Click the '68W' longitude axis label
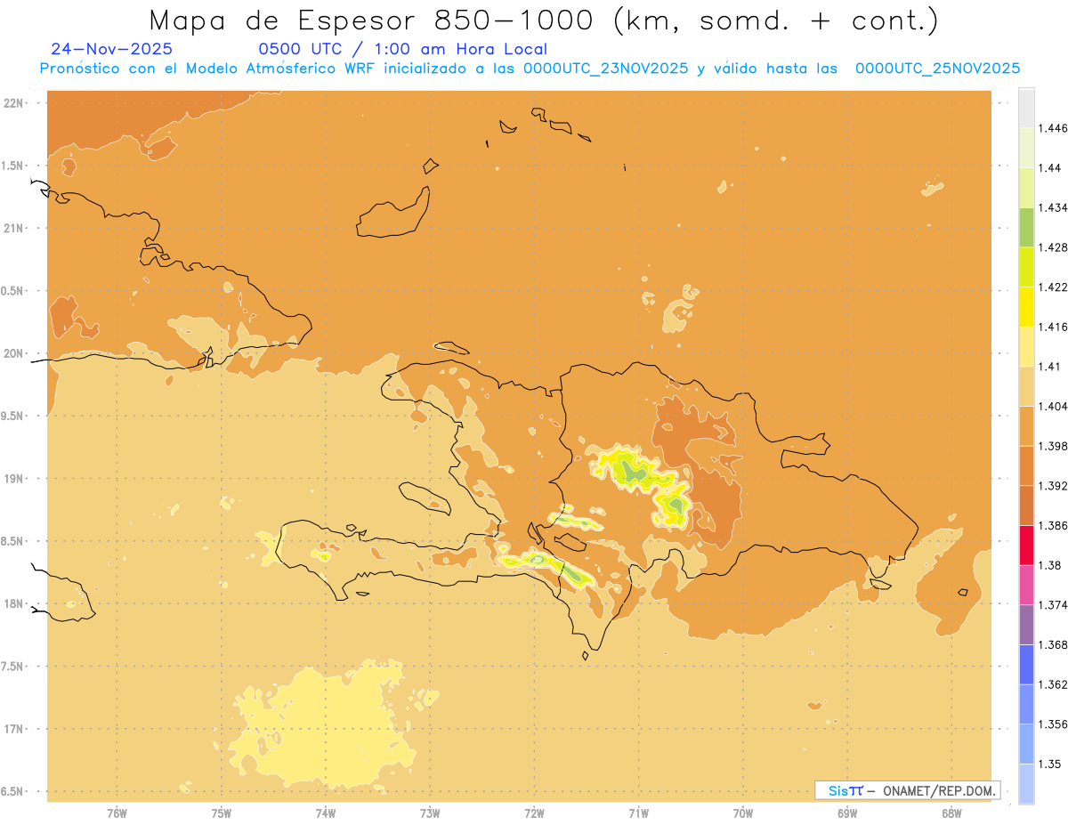The image size is (1068, 825). click(x=951, y=812)
